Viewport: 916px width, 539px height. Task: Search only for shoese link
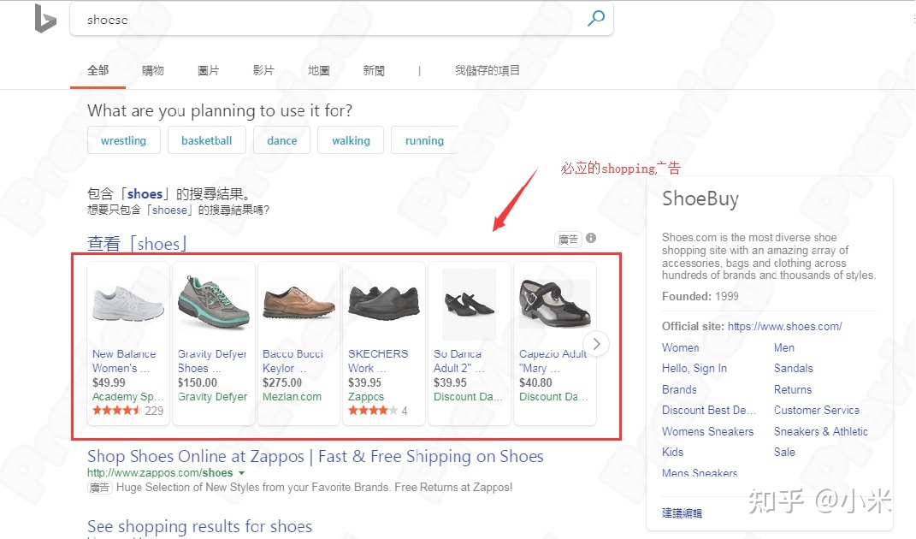tap(169, 210)
